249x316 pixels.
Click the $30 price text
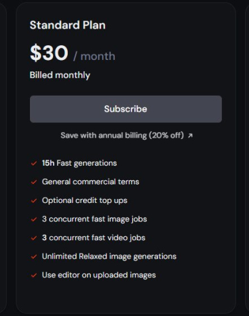pos(49,53)
